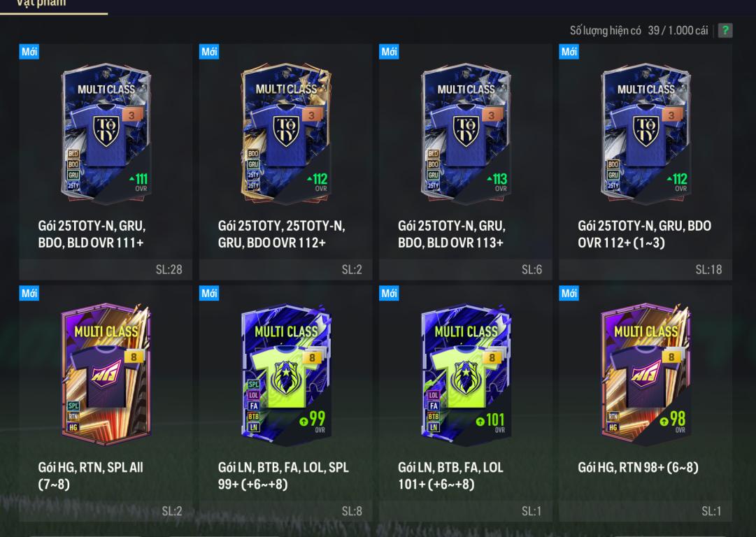
Task: Click the Gói 25TOTY, 25TOTY-N, GRU, BDO OVR 112+ label
Action: tap(282, 234)
